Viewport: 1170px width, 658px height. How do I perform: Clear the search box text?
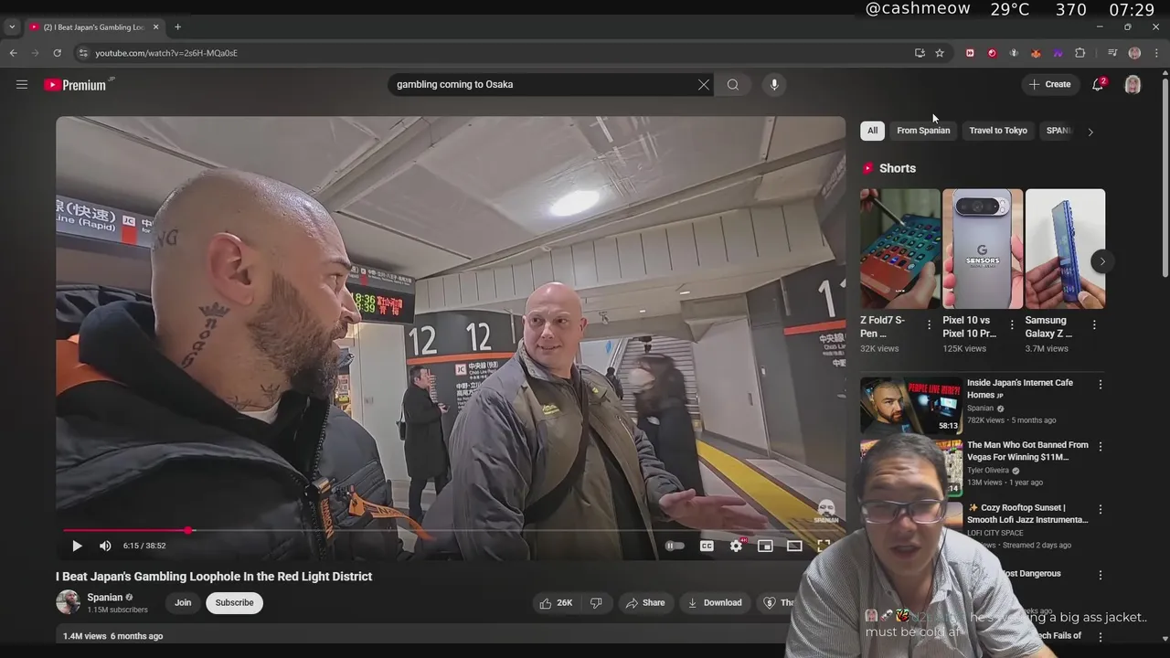tap(704, 84)
